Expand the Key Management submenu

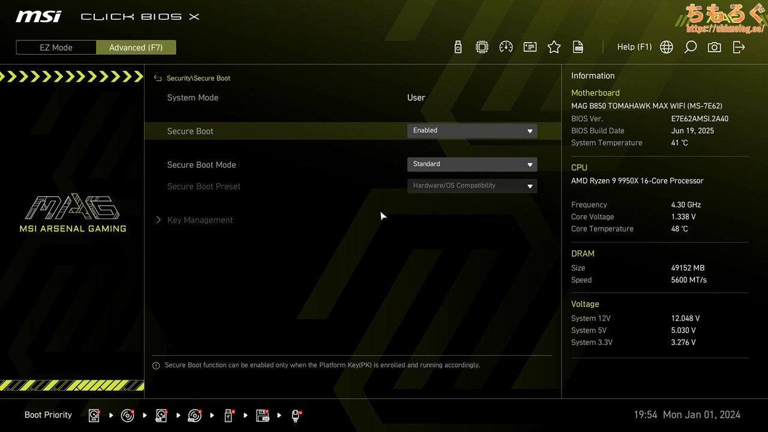199,220
